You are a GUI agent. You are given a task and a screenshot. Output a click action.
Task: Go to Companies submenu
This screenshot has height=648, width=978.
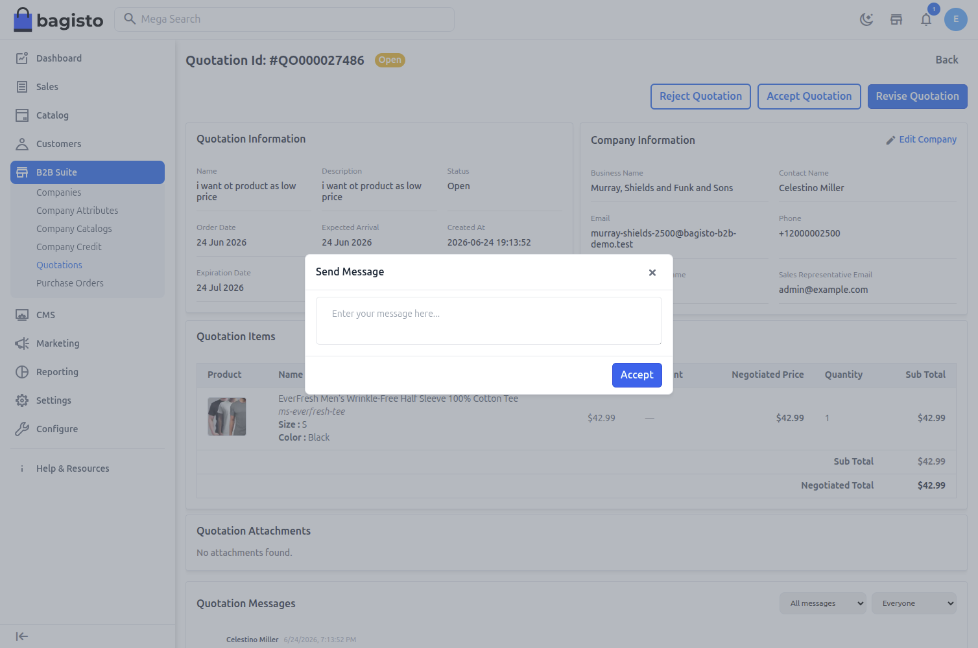[59, 192]
